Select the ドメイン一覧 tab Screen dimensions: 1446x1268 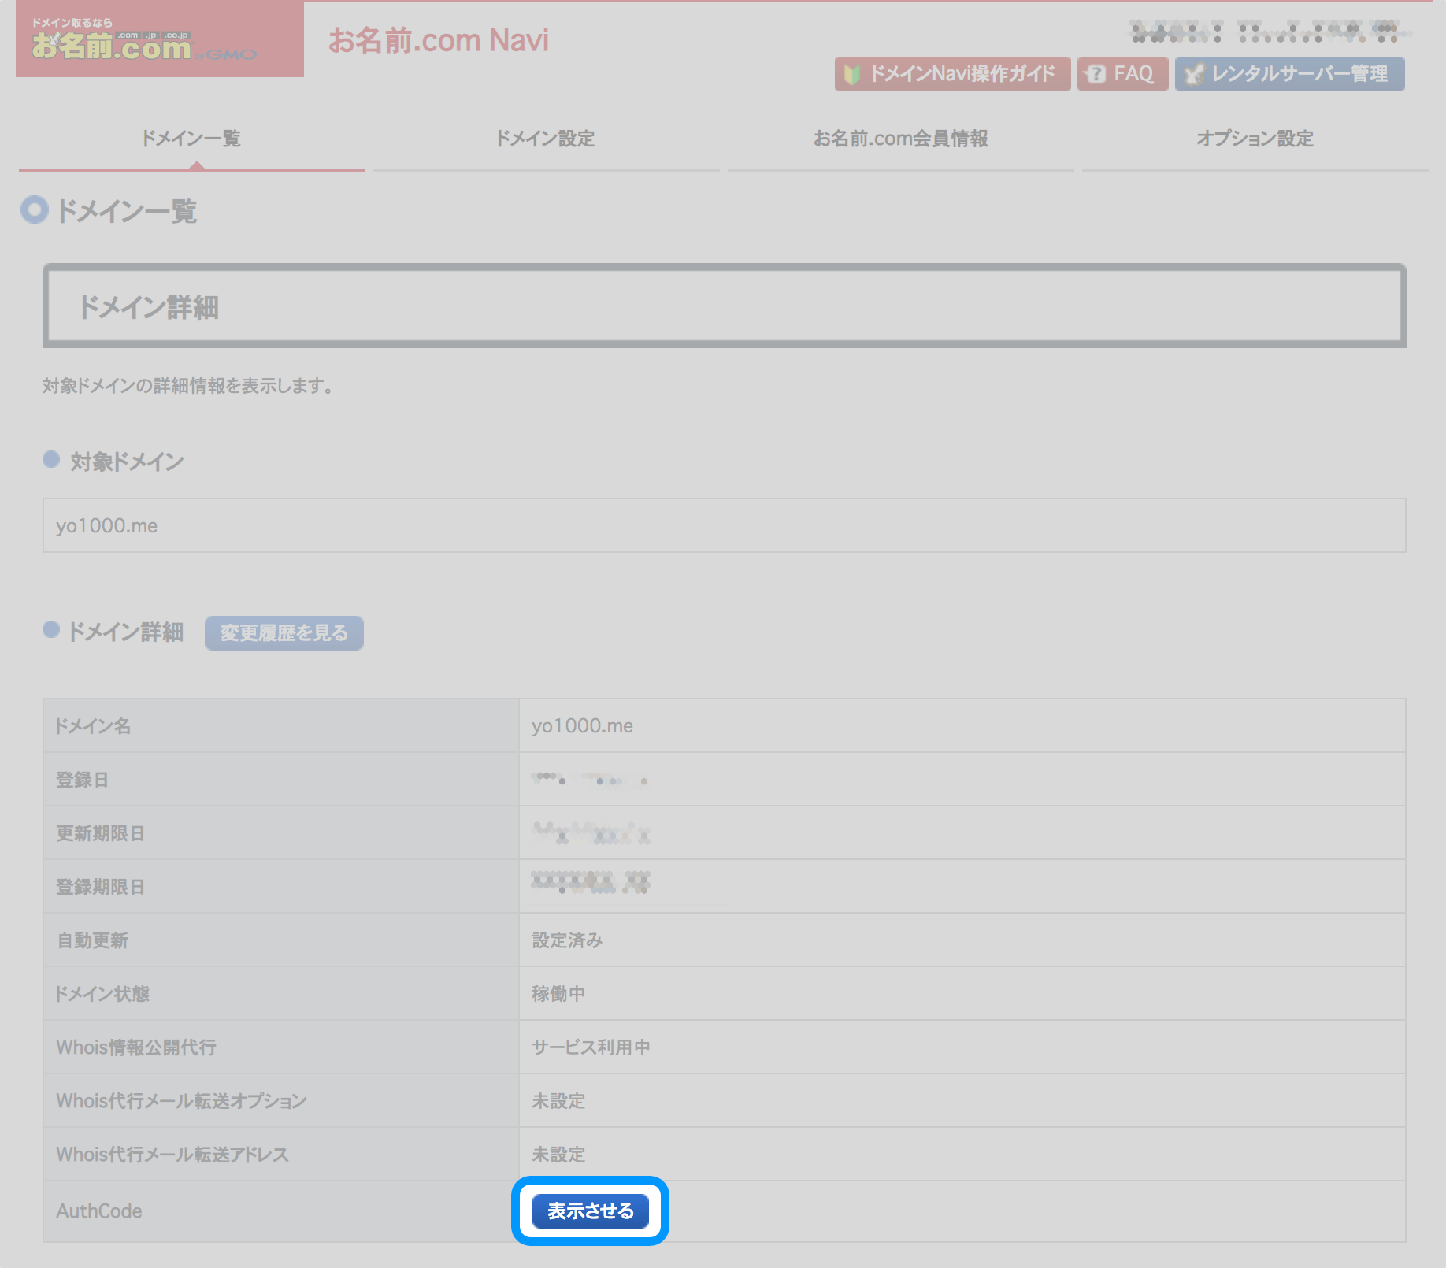[191, 139]
